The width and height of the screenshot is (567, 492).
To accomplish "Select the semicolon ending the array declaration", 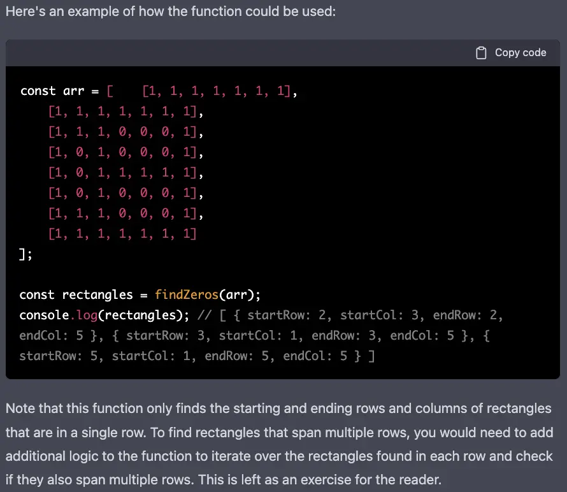I will 30,254.
